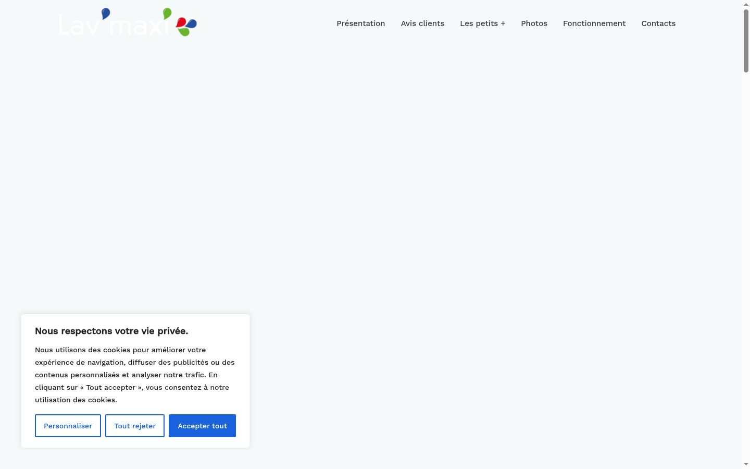Screen dimensions: 750x469
Task: Expand the Les petits + menu
Action: (x=483, y=23)
